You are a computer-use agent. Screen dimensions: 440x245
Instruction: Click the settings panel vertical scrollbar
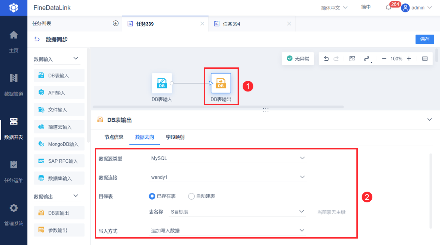click(x=431, y=191)
